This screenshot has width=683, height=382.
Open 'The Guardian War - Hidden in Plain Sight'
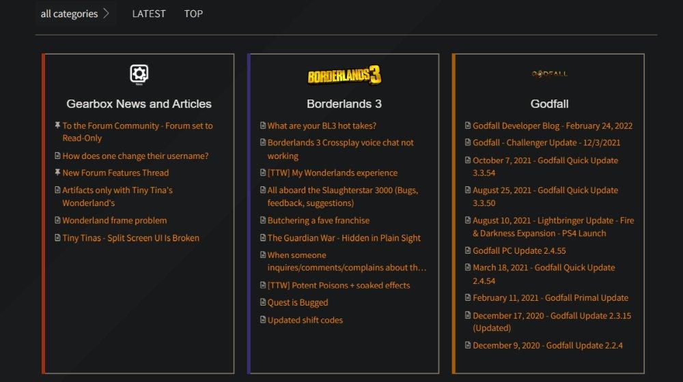tap(344, 238)
